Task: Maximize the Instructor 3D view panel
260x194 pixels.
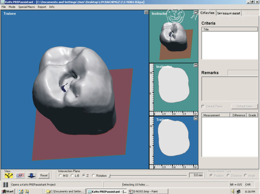Action: coord(196,13)
